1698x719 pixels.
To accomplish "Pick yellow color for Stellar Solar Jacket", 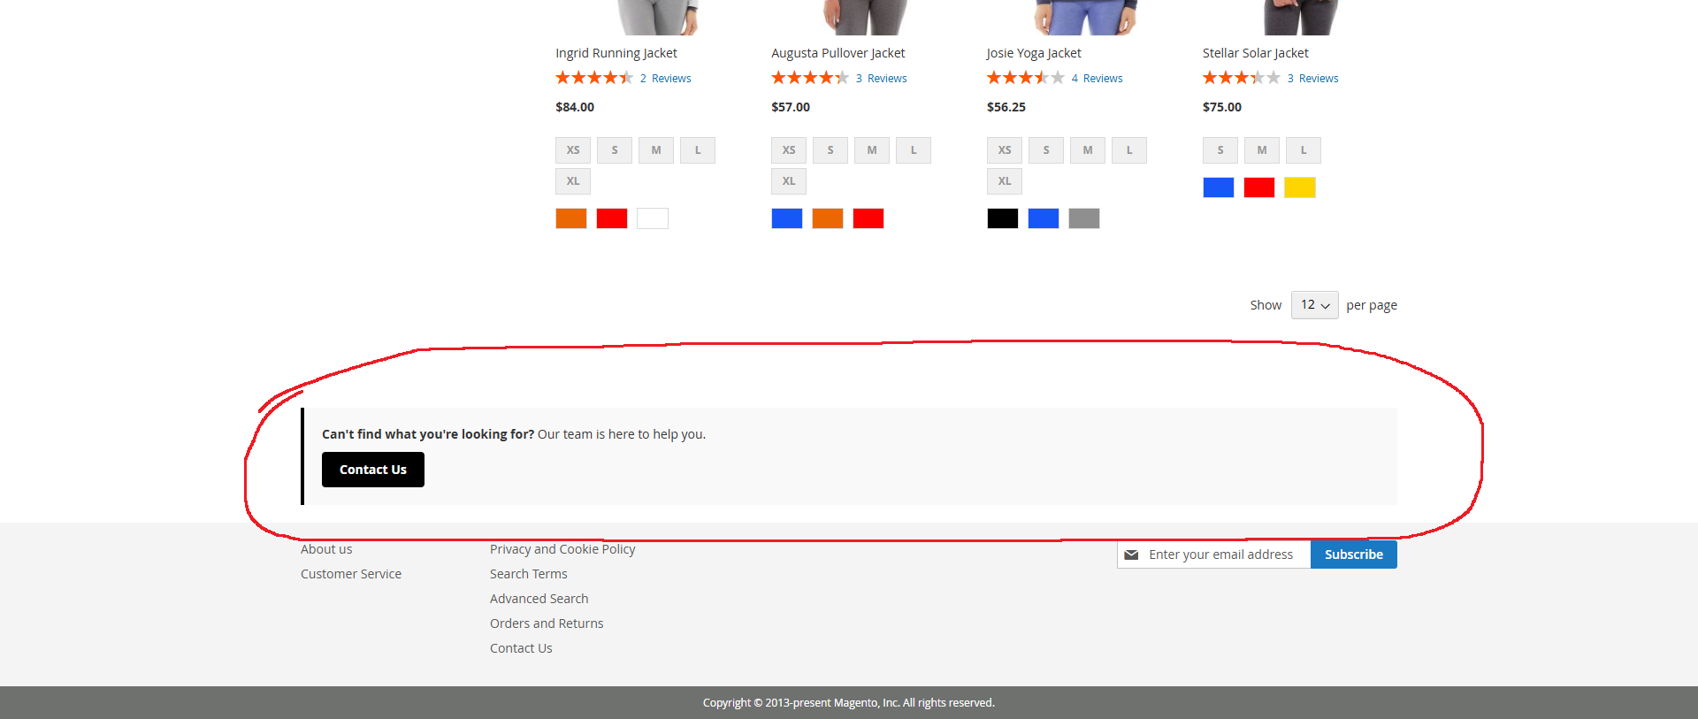I will [x=1299, y=187].
